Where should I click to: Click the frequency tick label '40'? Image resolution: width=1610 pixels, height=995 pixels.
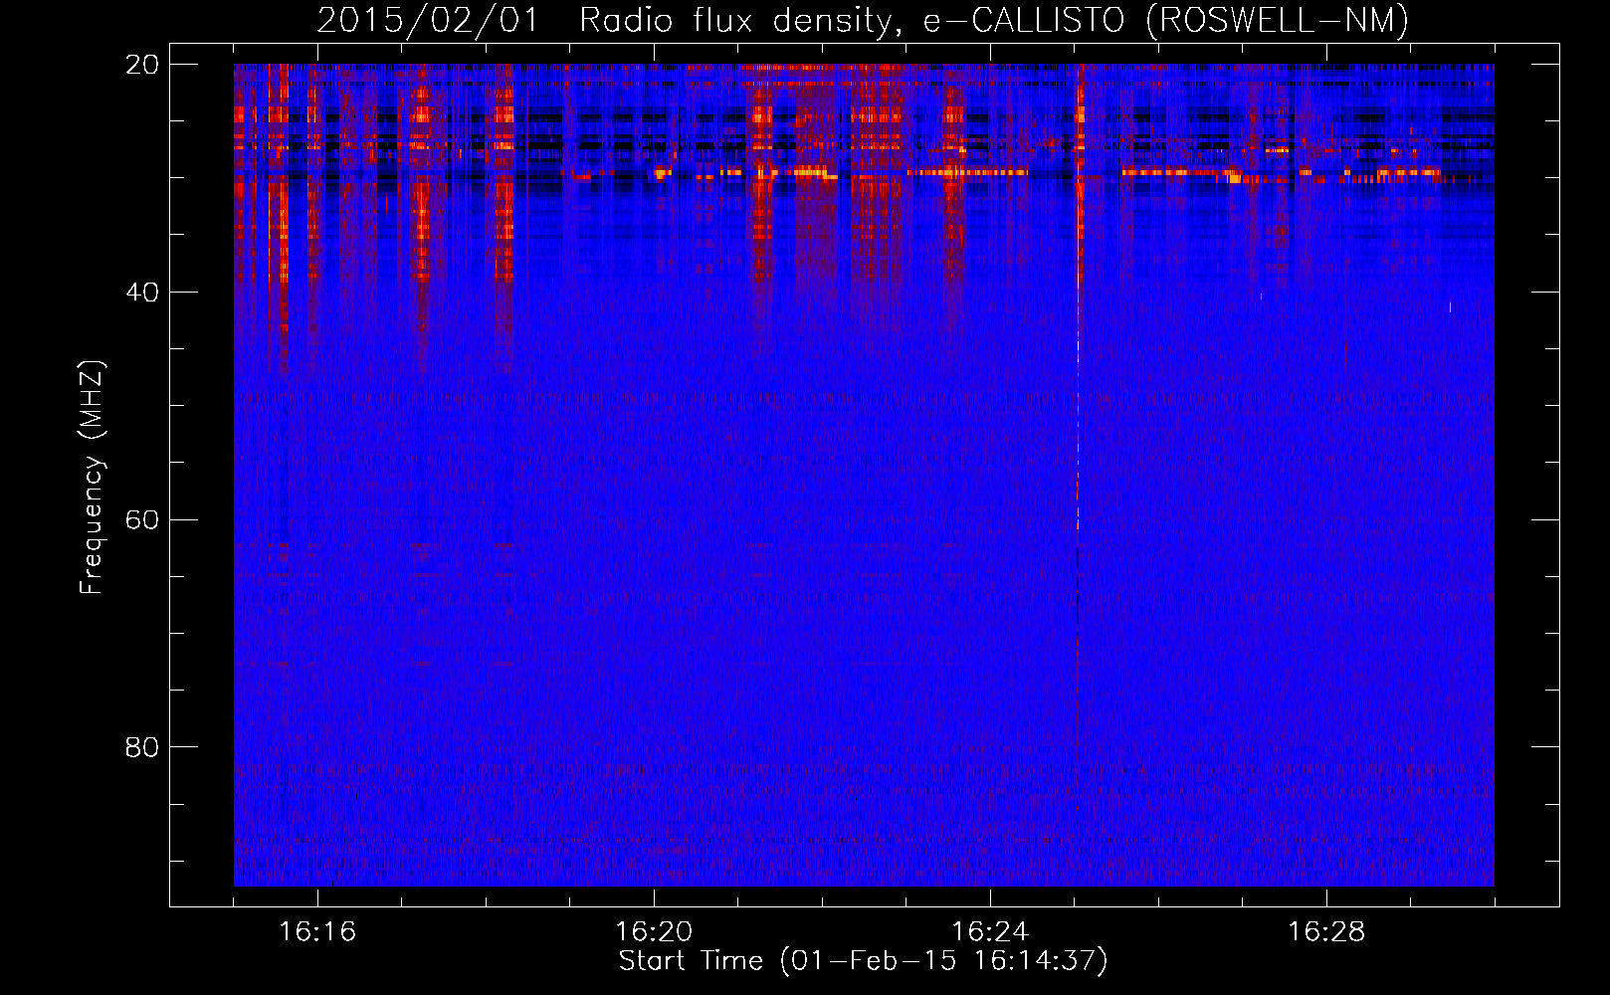pyautogui.click(x=142, y=293)
